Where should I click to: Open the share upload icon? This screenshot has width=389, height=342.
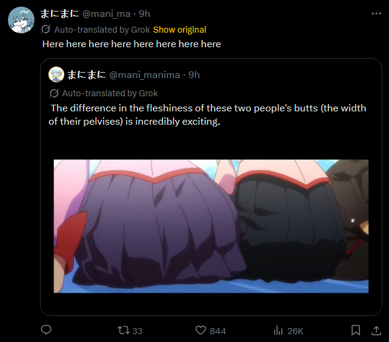pos(376,330)
